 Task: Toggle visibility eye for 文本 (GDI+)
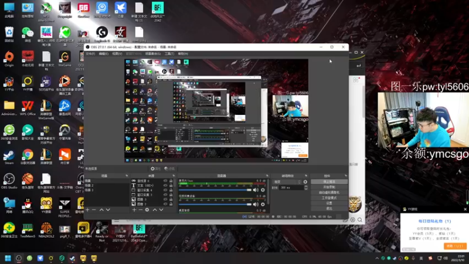pos(165,185)
